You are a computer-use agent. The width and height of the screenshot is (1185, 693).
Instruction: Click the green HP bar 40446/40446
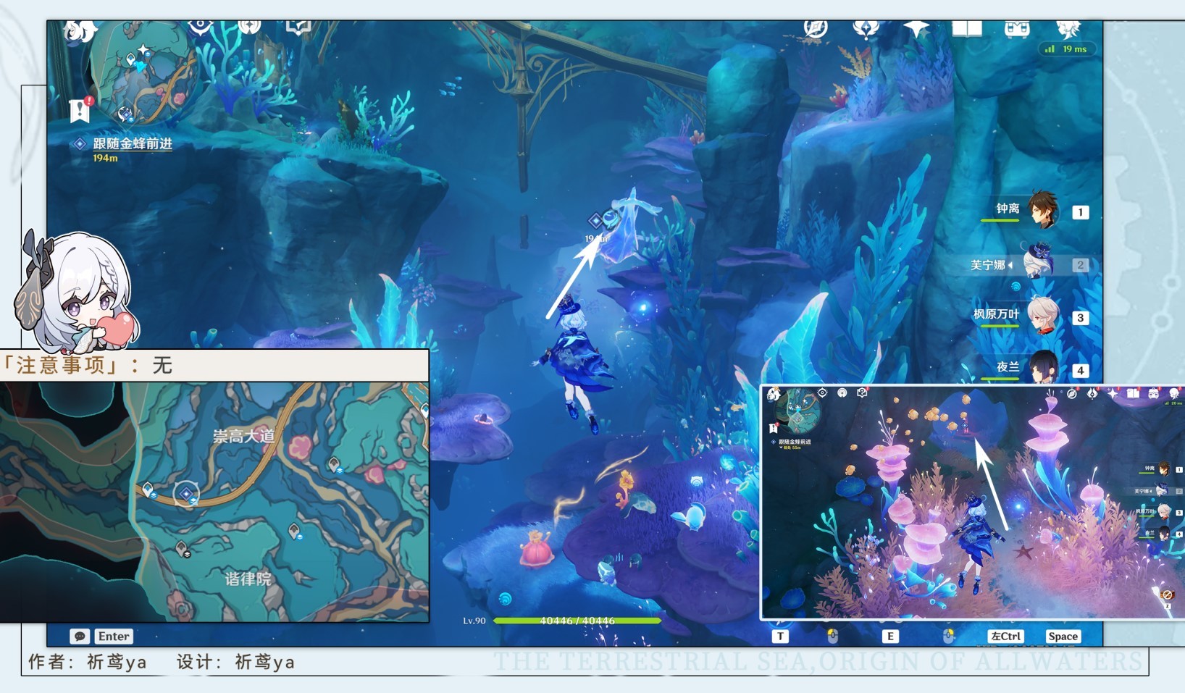(577, 621)
